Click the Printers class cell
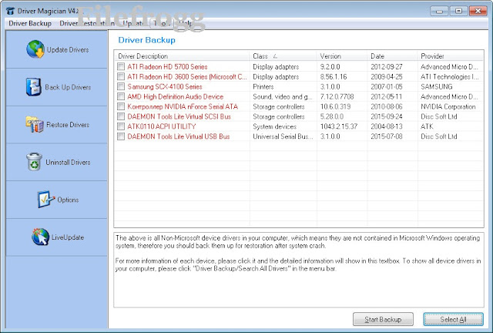This screenshot has width=493, height=333. 263,86
